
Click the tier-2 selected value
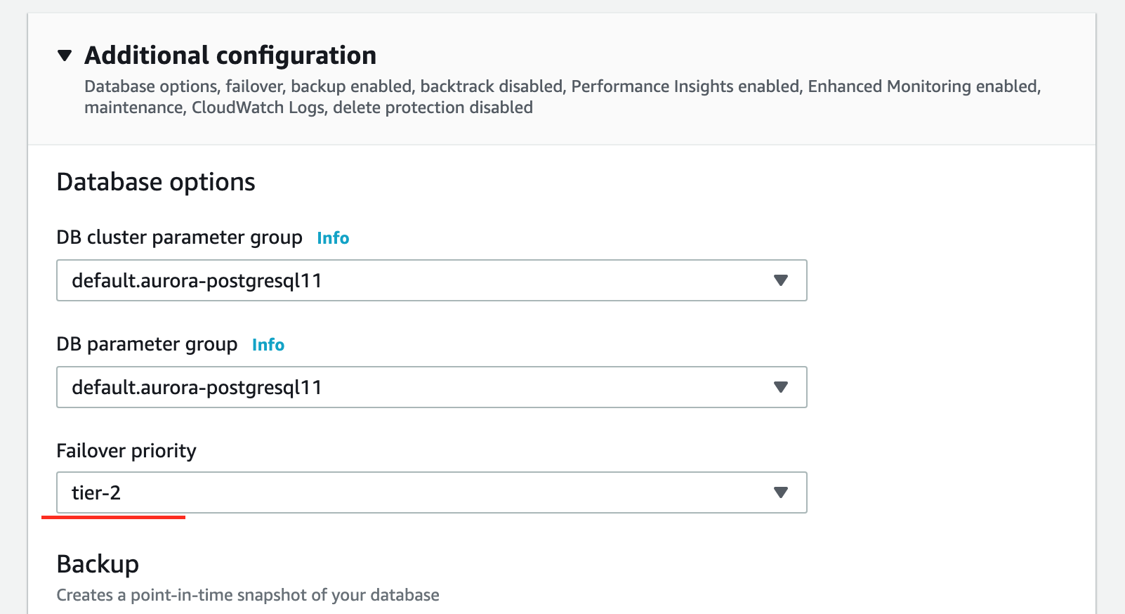[96, 492]
